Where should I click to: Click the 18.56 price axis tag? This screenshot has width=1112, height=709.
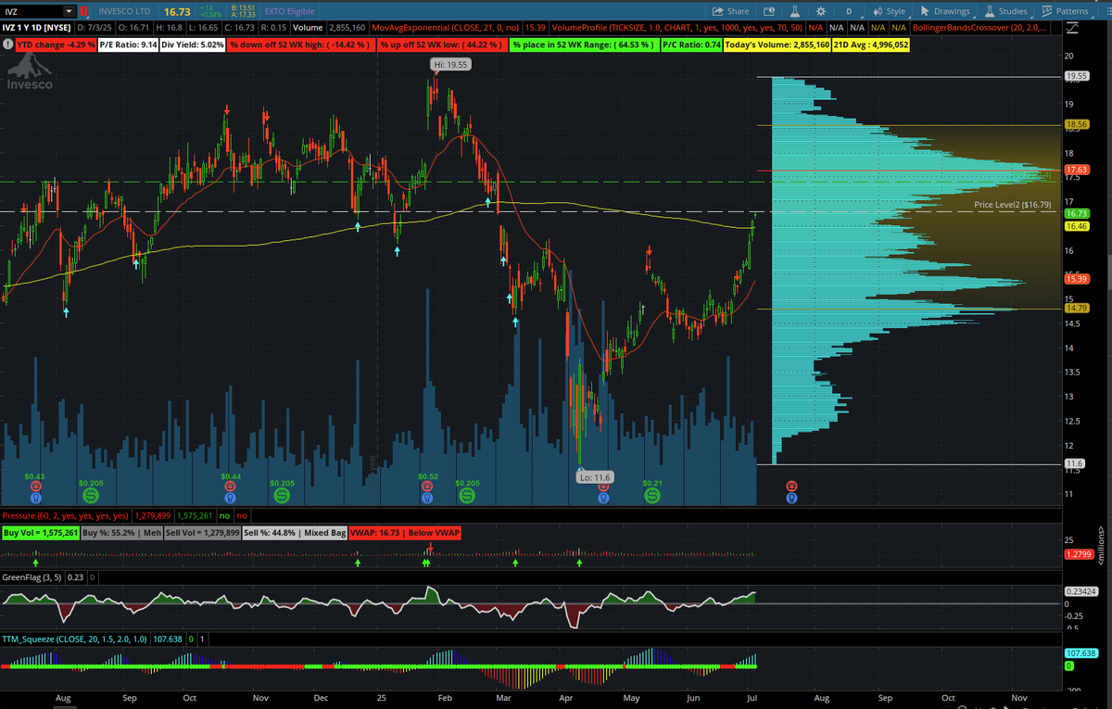pyautogui.click(x=1076, y=123)
